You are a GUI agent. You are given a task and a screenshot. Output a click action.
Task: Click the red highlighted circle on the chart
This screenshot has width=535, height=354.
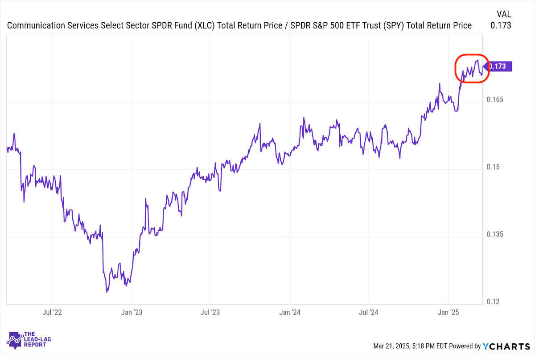pos(472,69)
